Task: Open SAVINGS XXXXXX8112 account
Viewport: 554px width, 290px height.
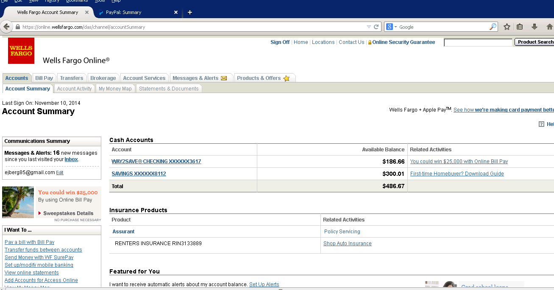Action: pyautogui.click(x=139, y=174)
